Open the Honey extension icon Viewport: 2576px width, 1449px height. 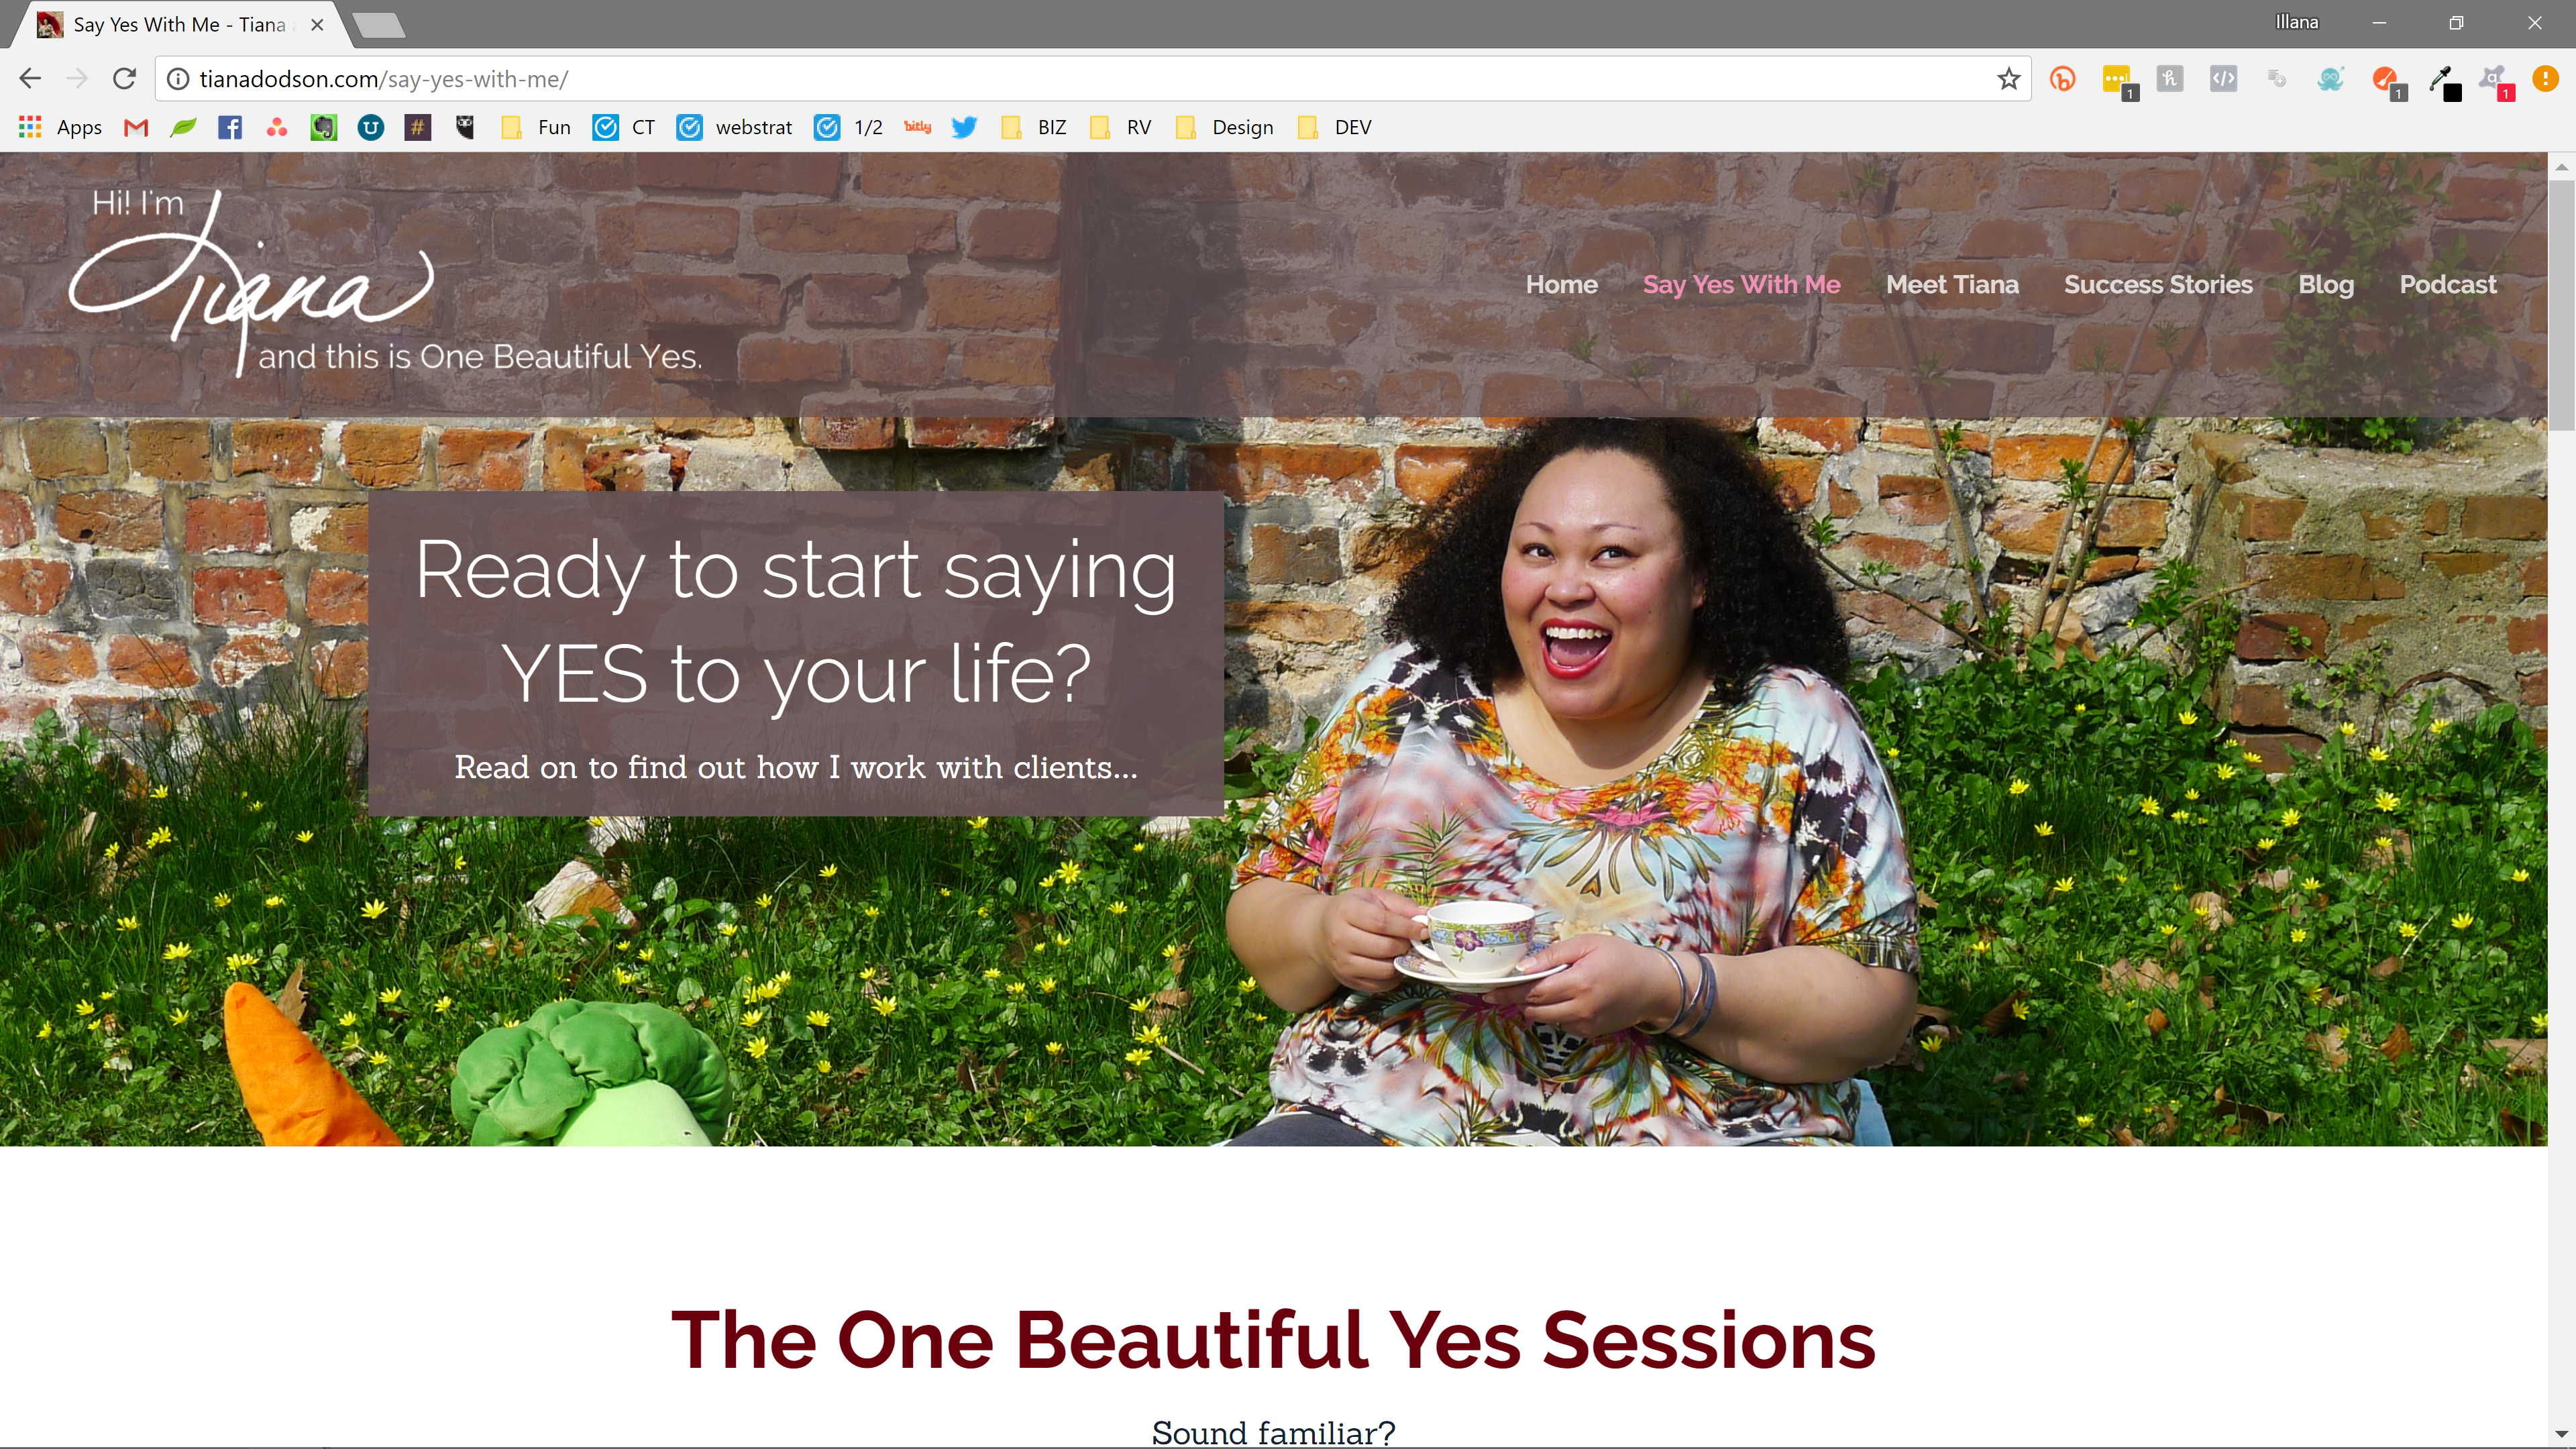2169,79
